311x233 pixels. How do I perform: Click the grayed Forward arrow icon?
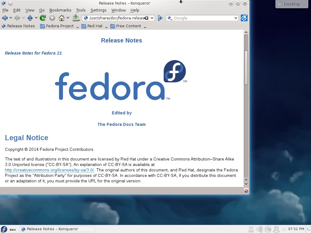coord(17,18)
